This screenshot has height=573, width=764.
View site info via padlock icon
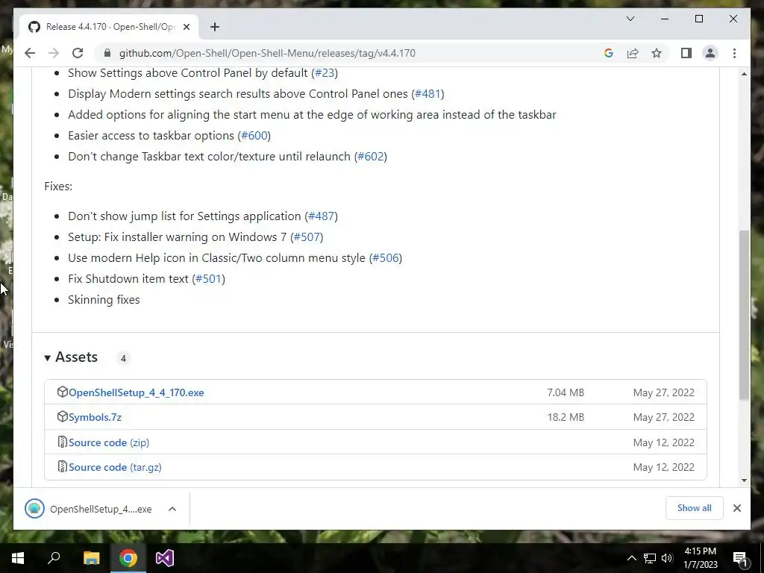pos(107,53)
